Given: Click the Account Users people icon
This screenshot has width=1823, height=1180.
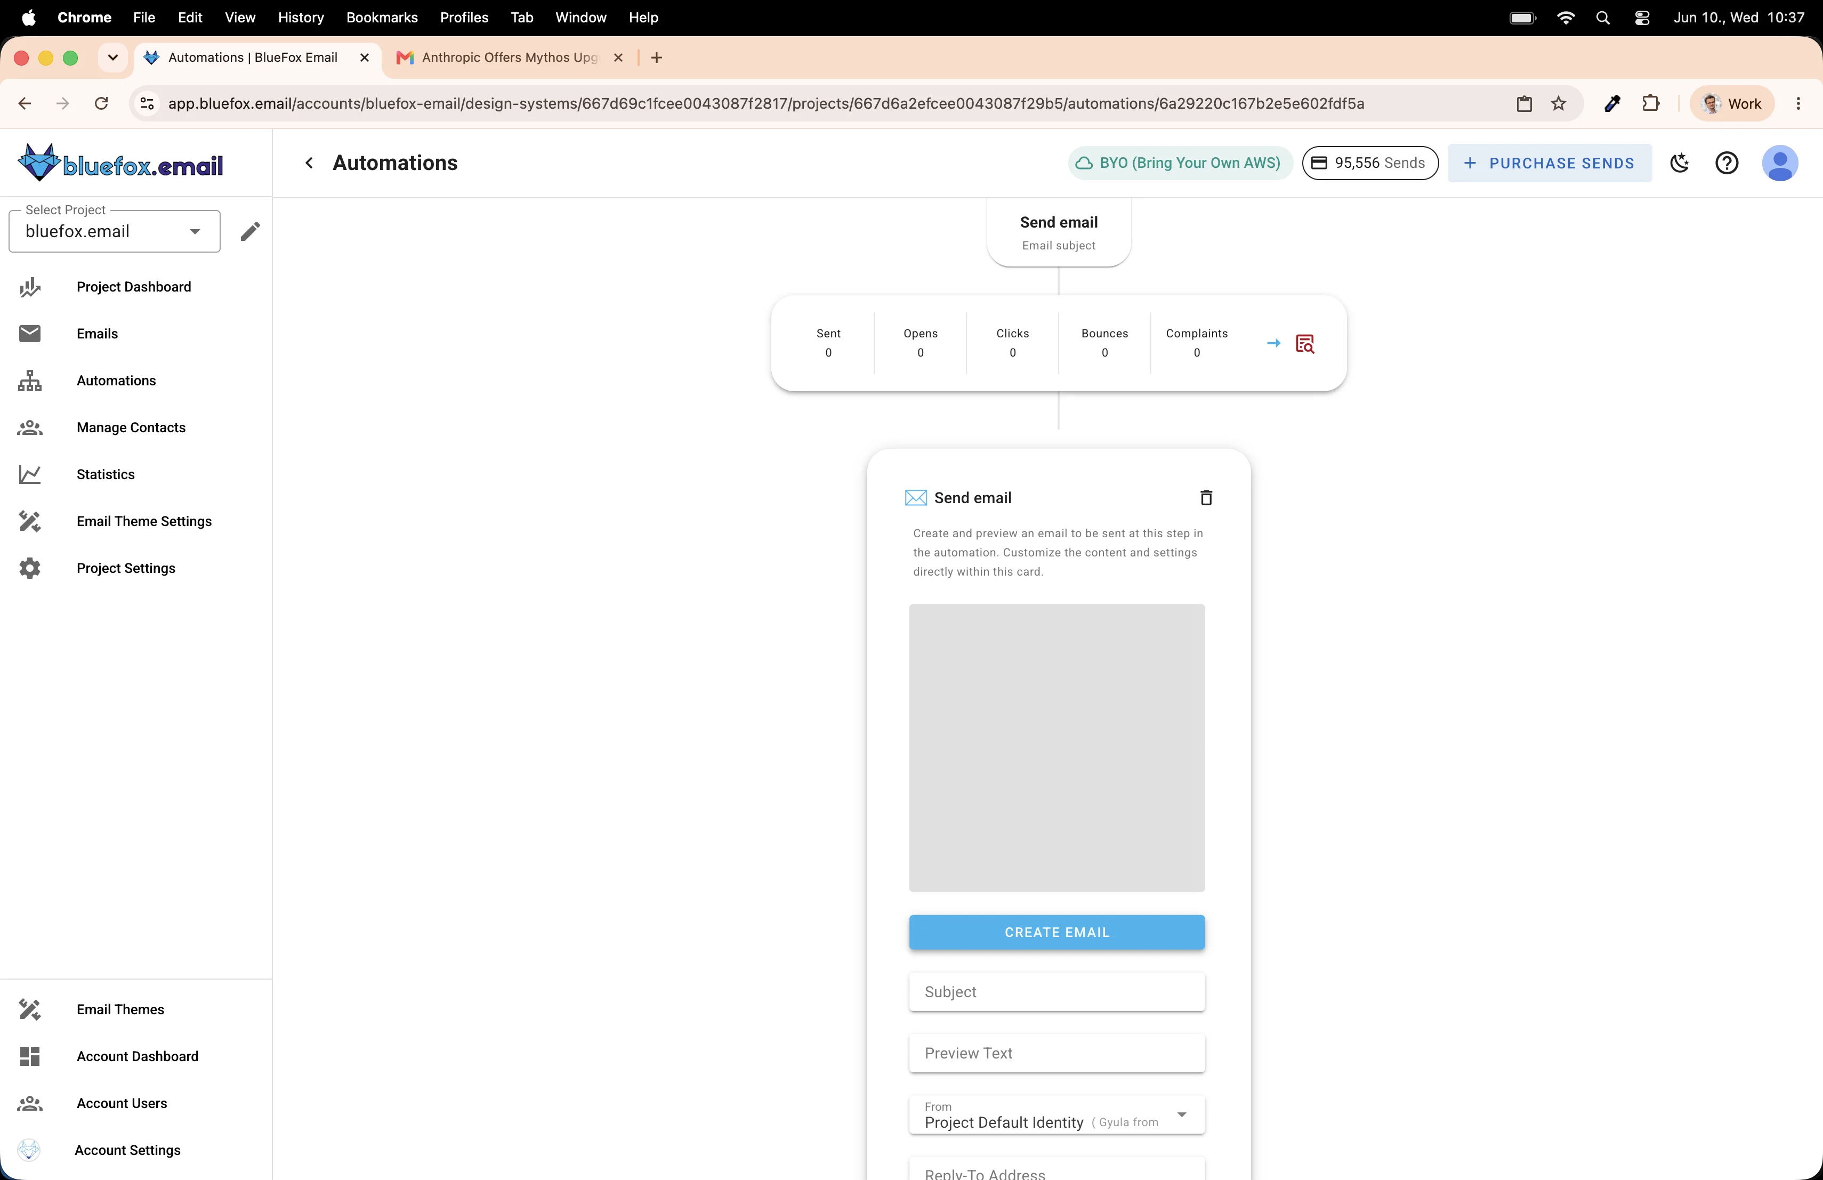Looking at the screenshot, I should (x=30, y=1103).
